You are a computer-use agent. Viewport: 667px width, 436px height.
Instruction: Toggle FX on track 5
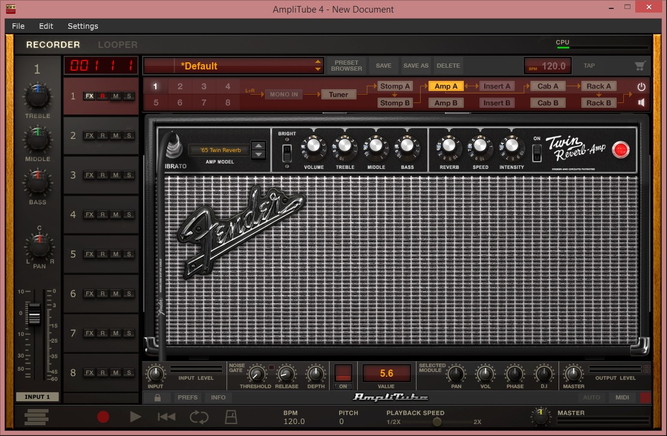(89, 254)
